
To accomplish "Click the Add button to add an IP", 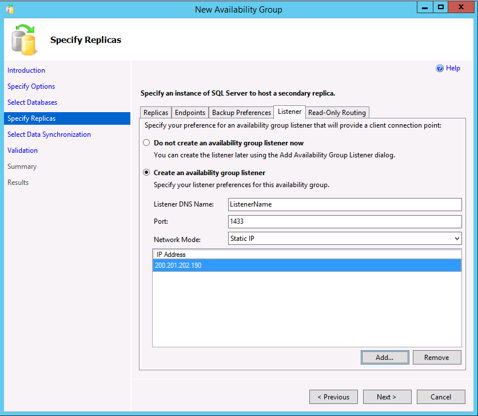I will [384, 357].
